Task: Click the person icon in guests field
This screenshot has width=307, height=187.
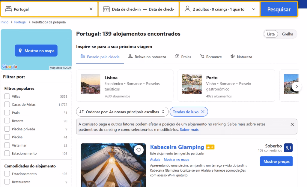Action: (x=187, y=9)
